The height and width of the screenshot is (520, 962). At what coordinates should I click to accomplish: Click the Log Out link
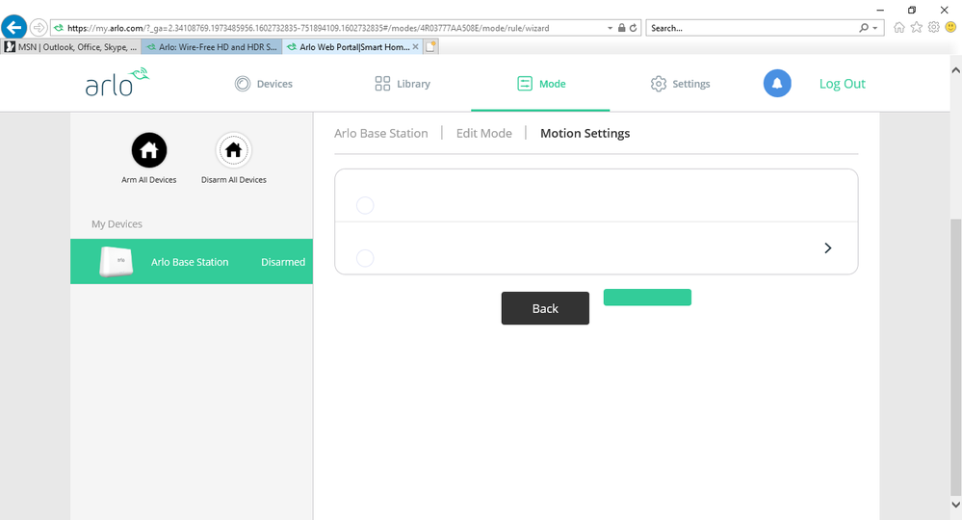point(842,84)
